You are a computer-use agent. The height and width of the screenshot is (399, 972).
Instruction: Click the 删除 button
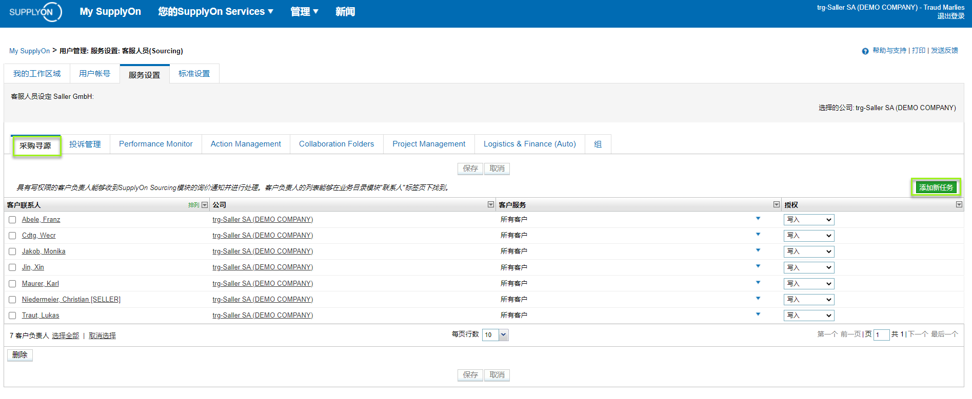(20, 355)
